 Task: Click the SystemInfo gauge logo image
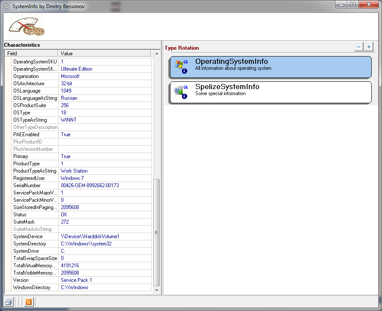click(27, 26)
